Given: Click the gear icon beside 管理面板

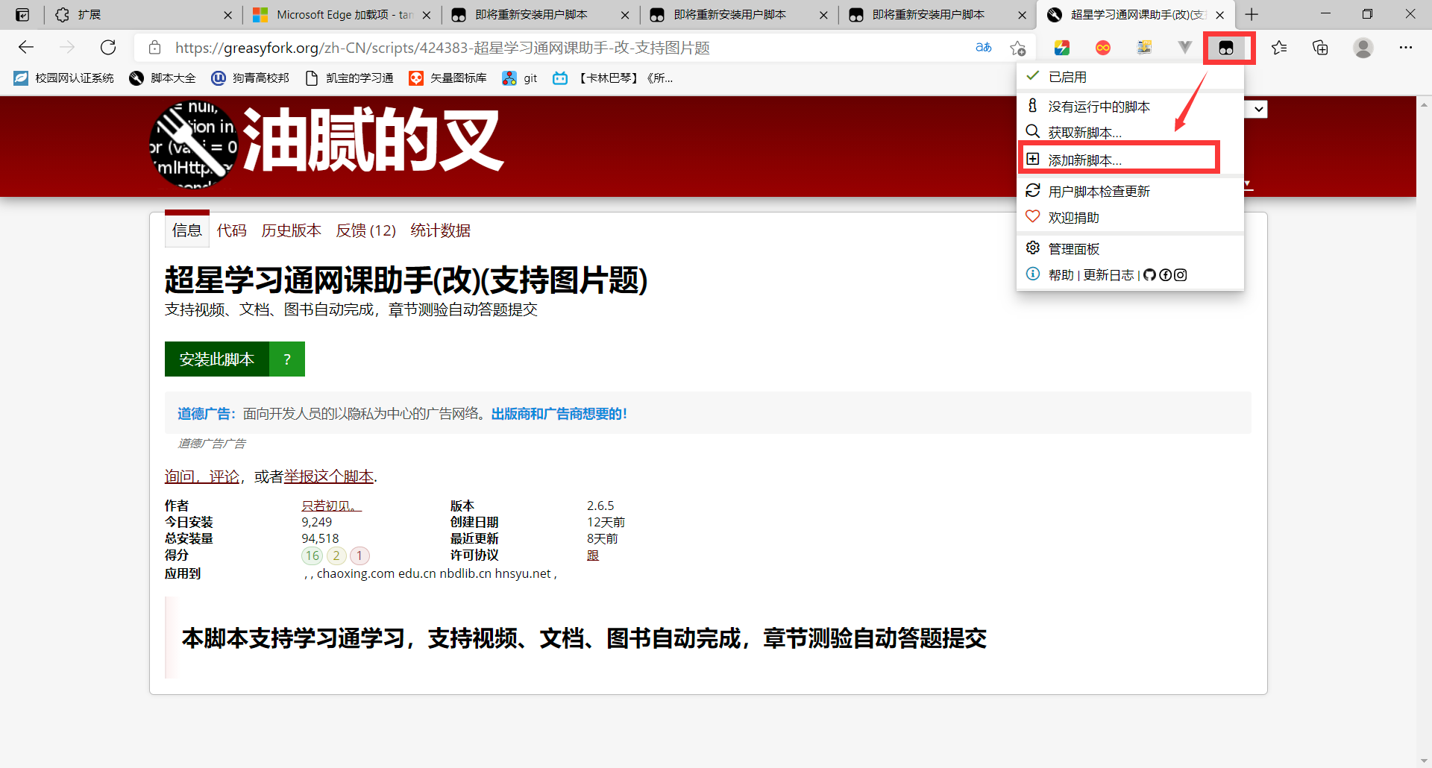Looking at the screenshot, I should [1033, 248].
